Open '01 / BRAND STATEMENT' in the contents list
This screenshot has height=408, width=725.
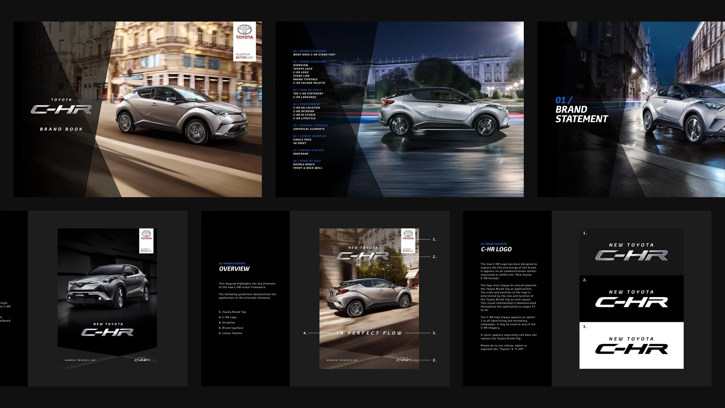coord(310,51)
